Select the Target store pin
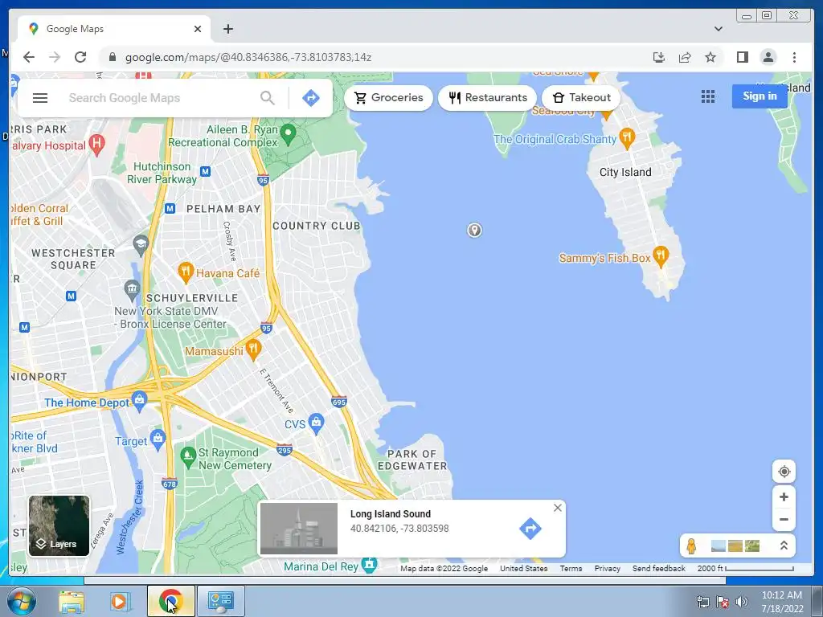 158,439
